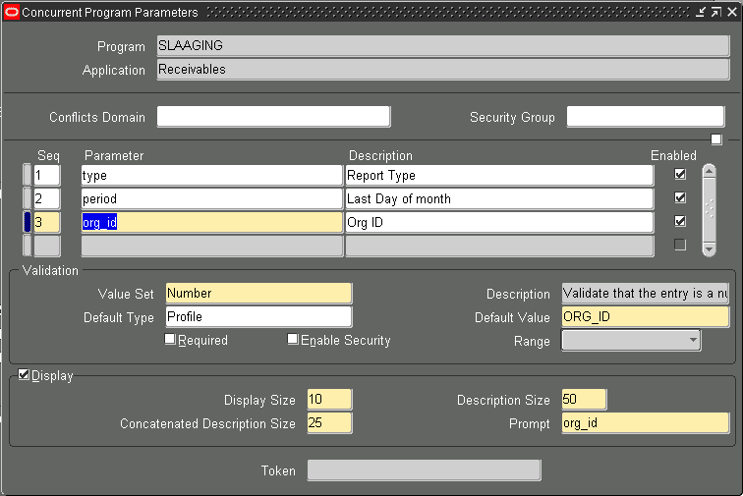Click the small square box above Enabled column

pyautogui.click(x=715, y=139)
